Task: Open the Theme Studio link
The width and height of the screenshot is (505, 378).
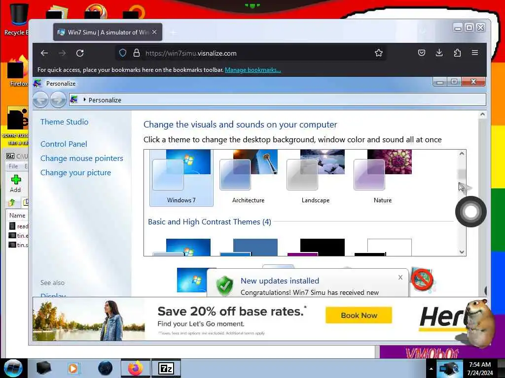Action: [65, 122]
